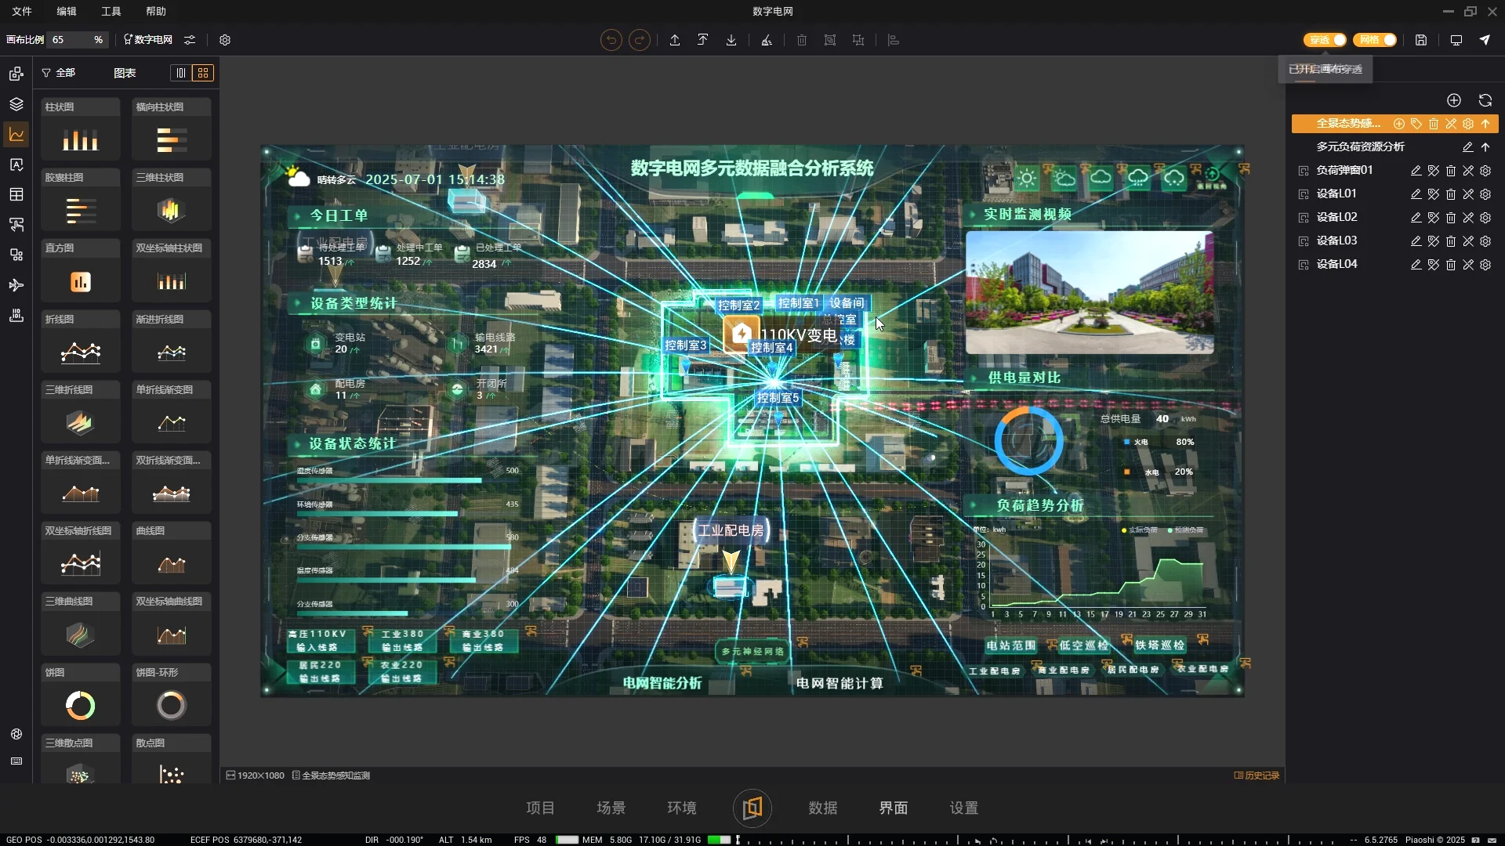
Task: Hide the 负荷弹窗01 layer
Action: [x=1433, y=170]
